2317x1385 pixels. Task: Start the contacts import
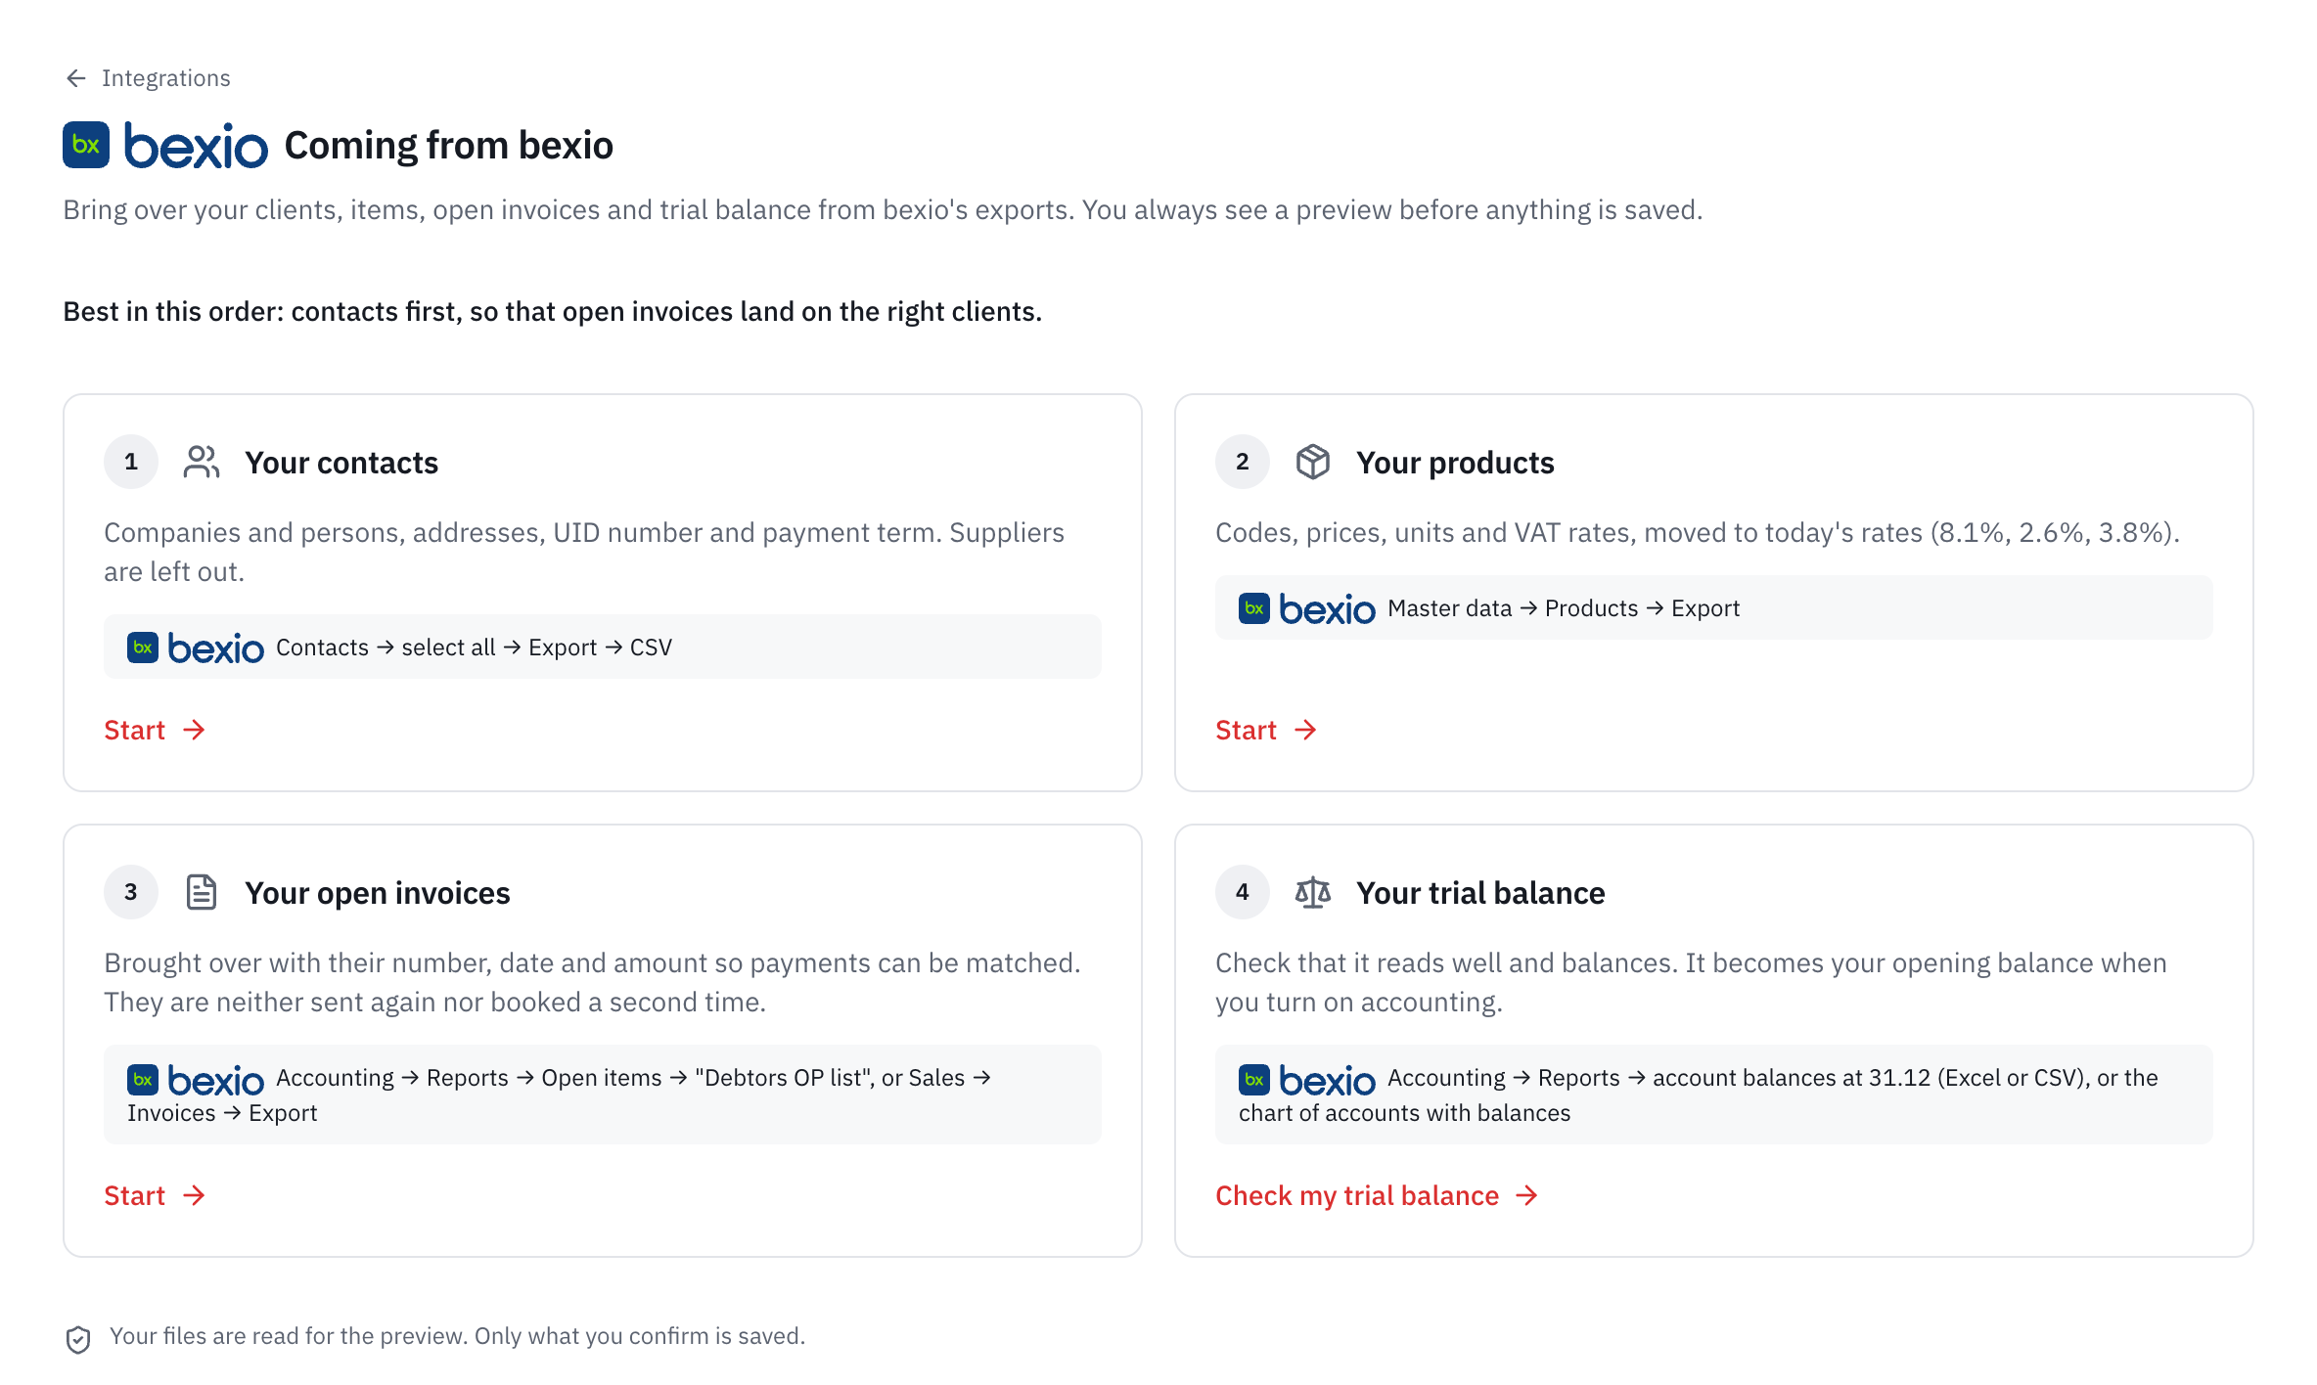(155, 730)
